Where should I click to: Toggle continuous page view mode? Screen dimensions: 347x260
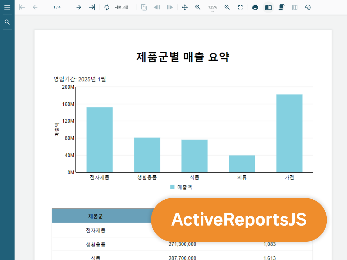pyautogui.click(x=281, y=8)
